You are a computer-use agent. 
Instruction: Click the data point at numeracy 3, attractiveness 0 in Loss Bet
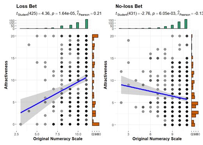point(21,124)
